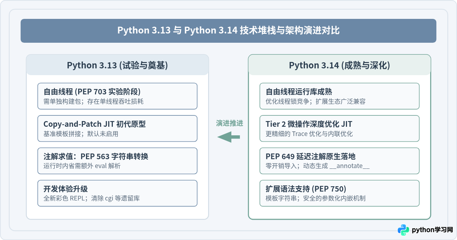Click 'Tier 2 微操作深度优化 JIT' title
This screenshot has height=240, width=457.
click(x=309, y=124)
